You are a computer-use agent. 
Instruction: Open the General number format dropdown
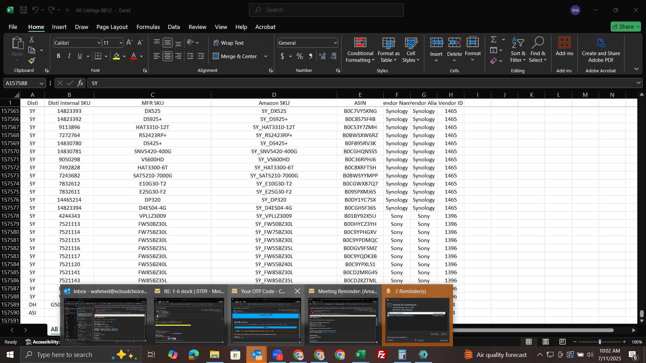335,43
